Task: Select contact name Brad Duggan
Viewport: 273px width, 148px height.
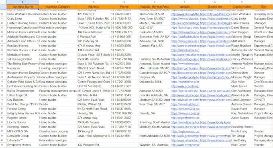Action: click(242, 32)
